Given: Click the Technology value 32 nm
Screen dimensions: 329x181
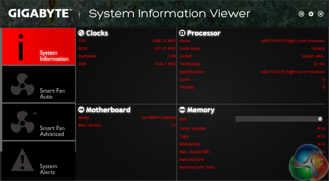Looking at the screenshot, I should [x=319, y=64].
